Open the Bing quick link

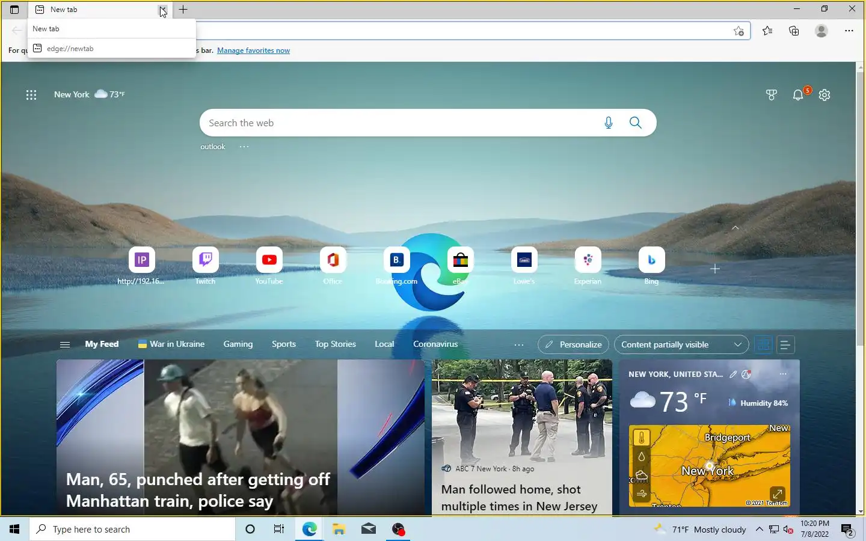(651, 266)
